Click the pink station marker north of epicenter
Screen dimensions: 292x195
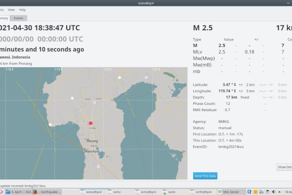(x=94, y=102)
